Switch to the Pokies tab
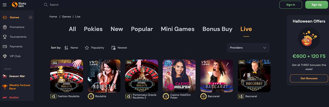The image size is (329, 107). point(93,29)
